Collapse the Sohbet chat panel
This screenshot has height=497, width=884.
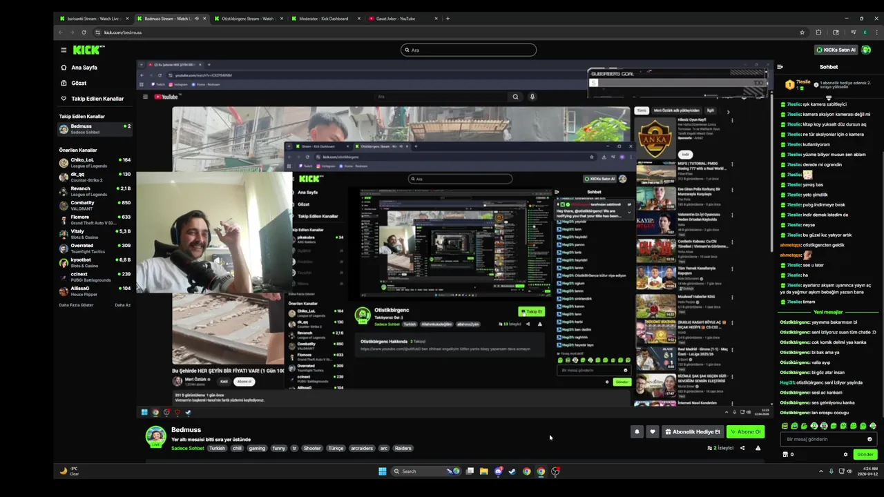780,67
